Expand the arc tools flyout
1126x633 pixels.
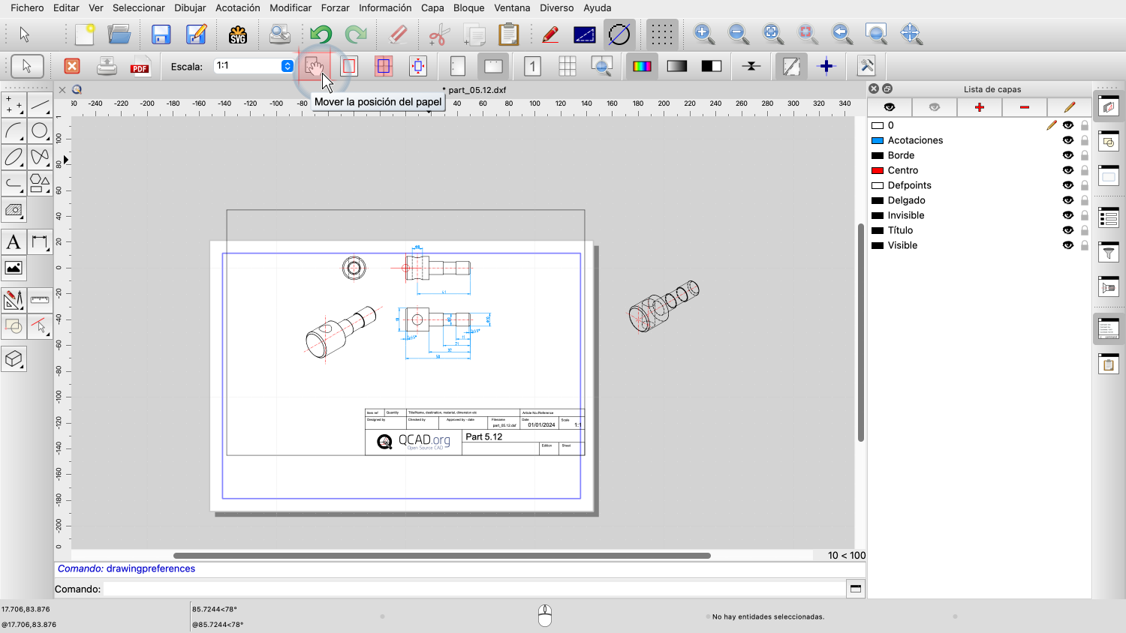(x=14, y=131)
